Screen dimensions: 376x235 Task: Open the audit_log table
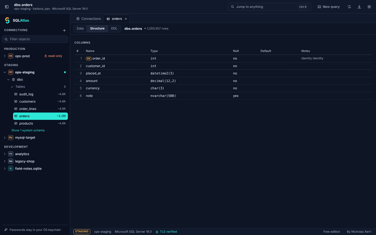(x=40, y=94)
